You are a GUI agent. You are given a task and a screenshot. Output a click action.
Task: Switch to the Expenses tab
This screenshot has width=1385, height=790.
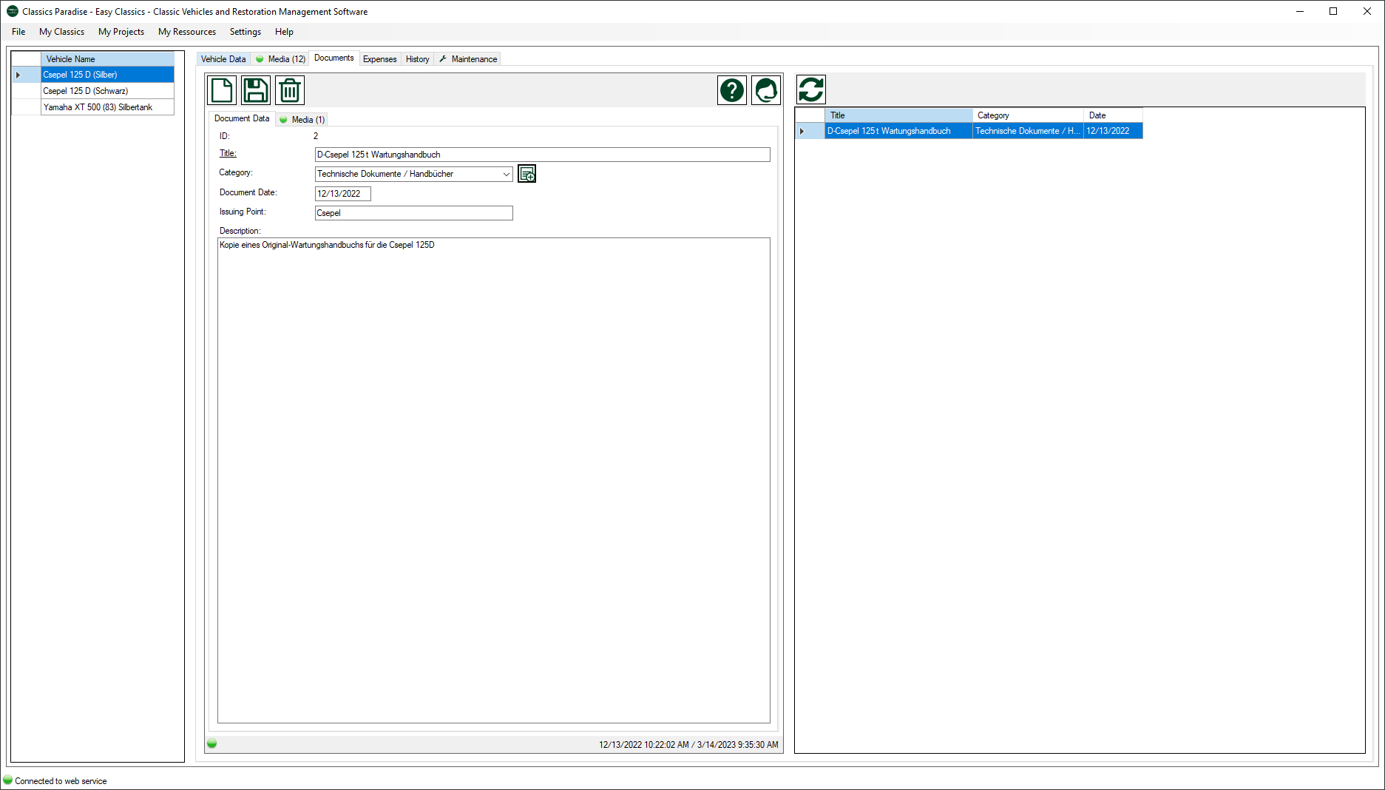pos(379,59)
